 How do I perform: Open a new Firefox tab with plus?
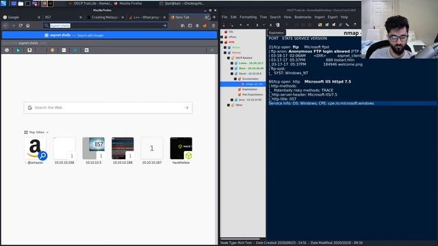214,17
